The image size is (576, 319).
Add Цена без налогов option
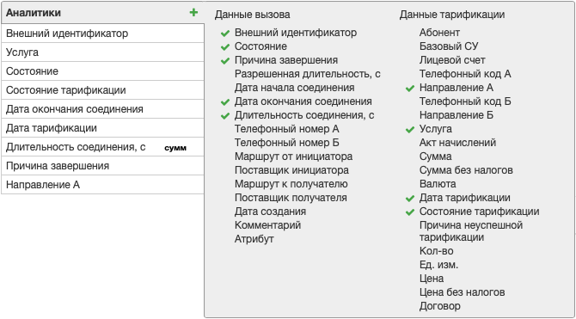(463, 292)
